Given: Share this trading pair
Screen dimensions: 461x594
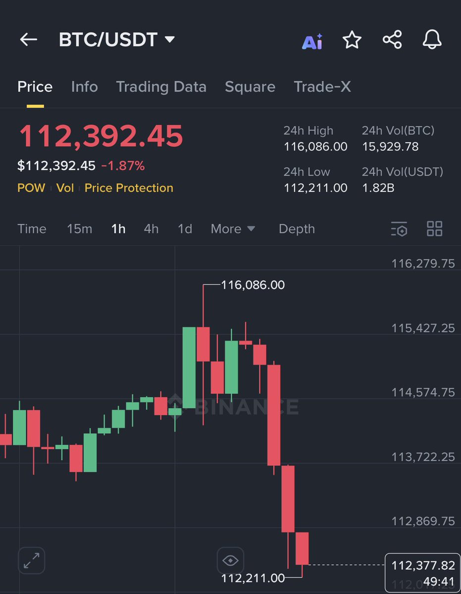Looking at the screenshot, I should pos(392,40).
